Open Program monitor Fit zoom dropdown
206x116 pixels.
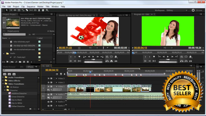(x=168, y=48)
